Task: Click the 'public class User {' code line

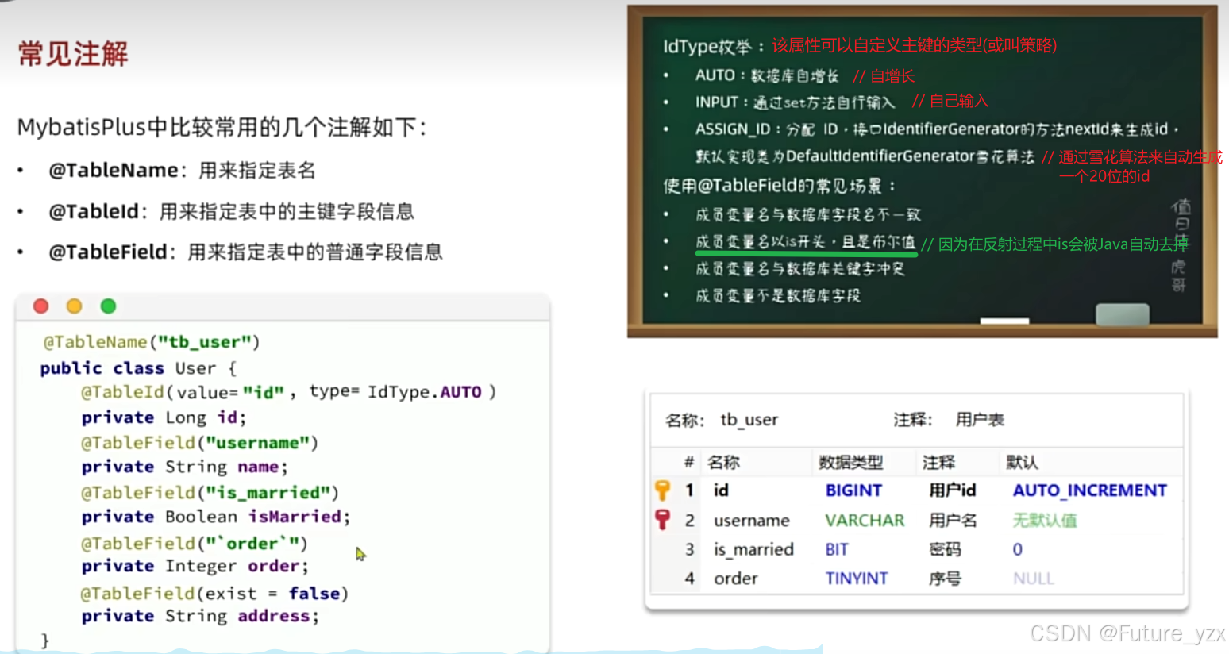Action: click(138, 368)
